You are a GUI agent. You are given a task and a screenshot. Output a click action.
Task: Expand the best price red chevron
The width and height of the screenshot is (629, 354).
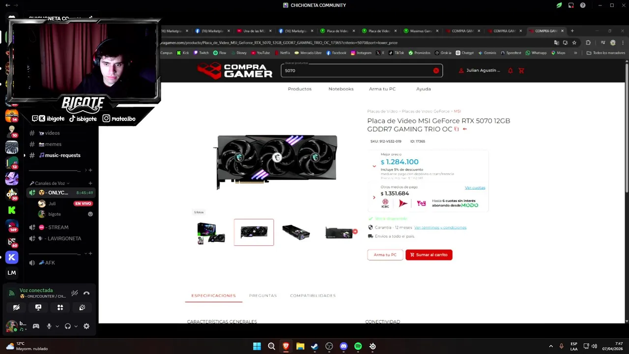click(x=374, y=166)
